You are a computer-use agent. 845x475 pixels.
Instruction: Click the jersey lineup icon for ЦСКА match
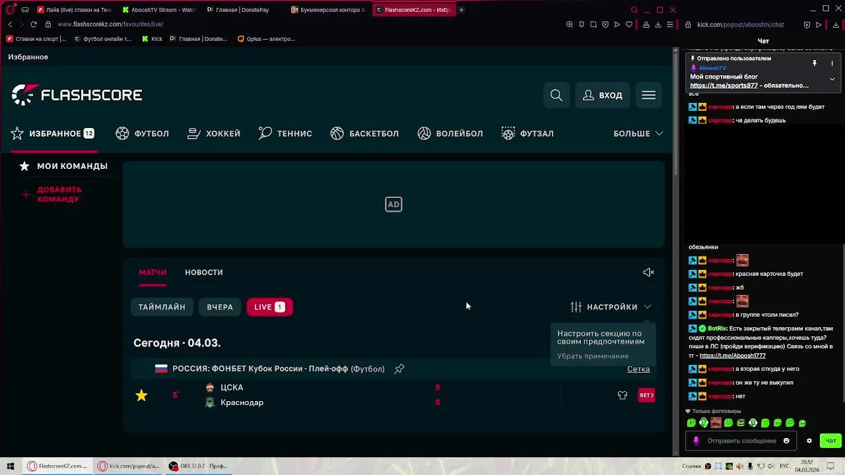pos(623,395)
